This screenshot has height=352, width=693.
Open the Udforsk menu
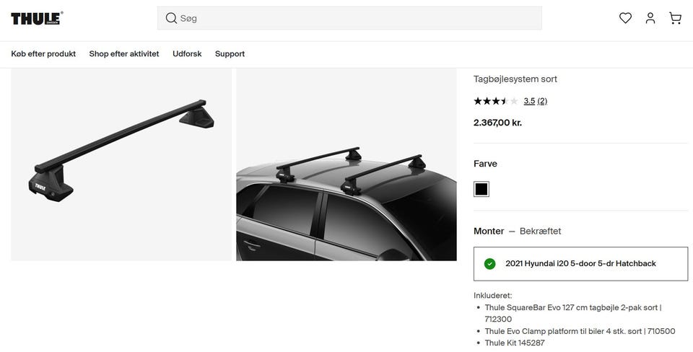(x=187, y=54)
